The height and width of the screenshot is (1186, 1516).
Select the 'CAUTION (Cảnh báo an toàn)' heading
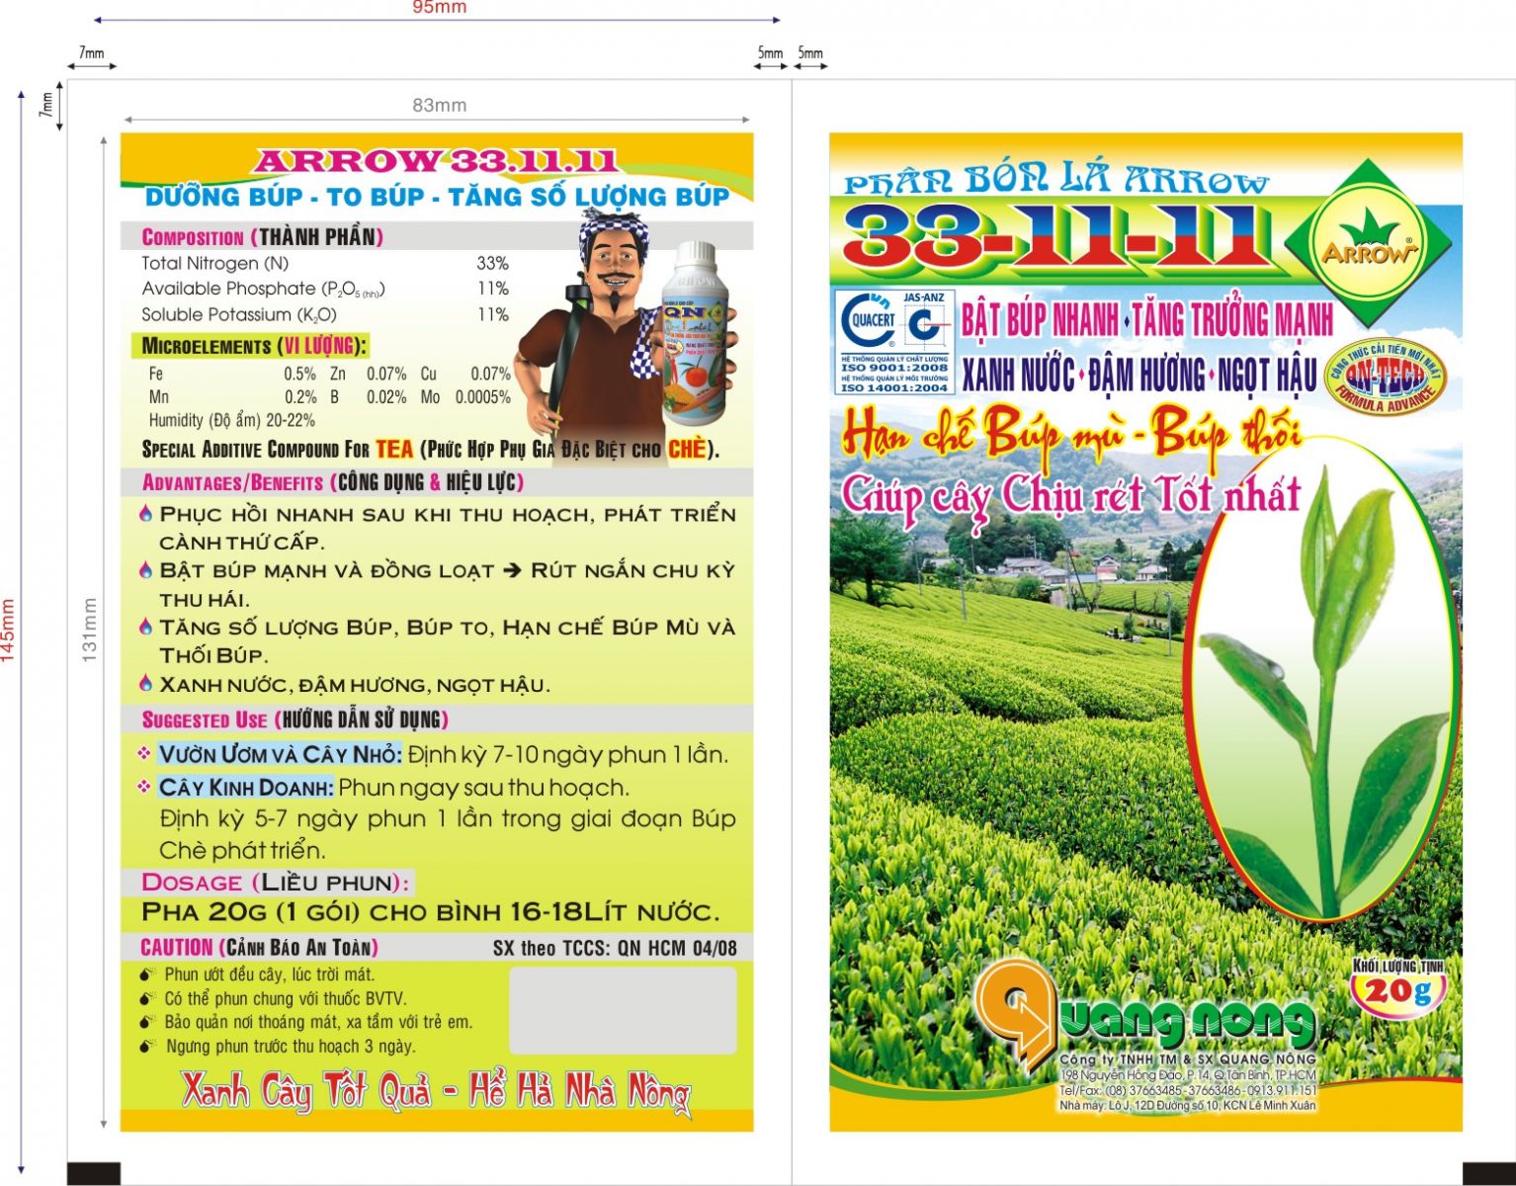tap(259, 948)
